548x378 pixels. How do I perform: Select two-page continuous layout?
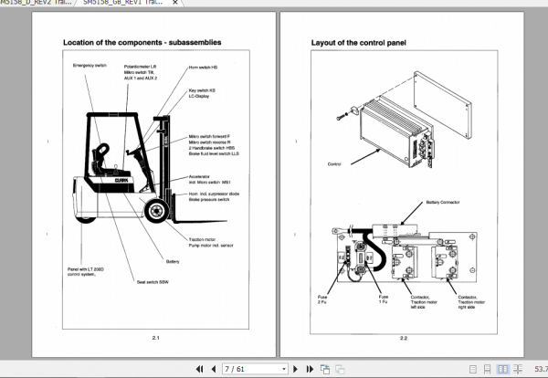[x=518, y=369]
